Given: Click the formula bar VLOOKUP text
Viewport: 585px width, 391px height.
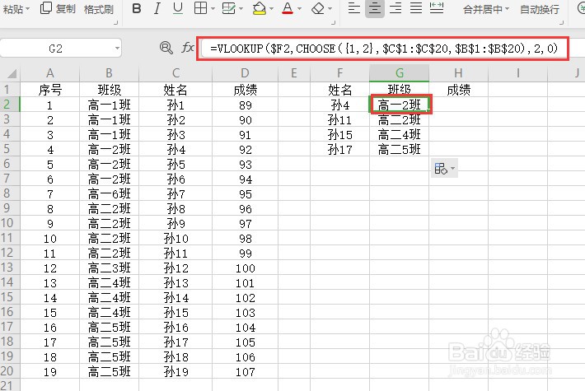Looking at the screenshot, I should pyautogui.click(x=383, y=48).
